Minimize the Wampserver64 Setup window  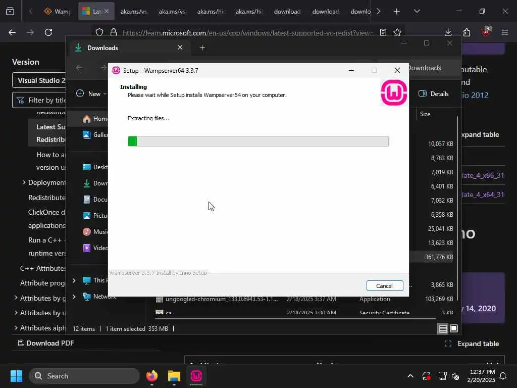pos(351,70)
